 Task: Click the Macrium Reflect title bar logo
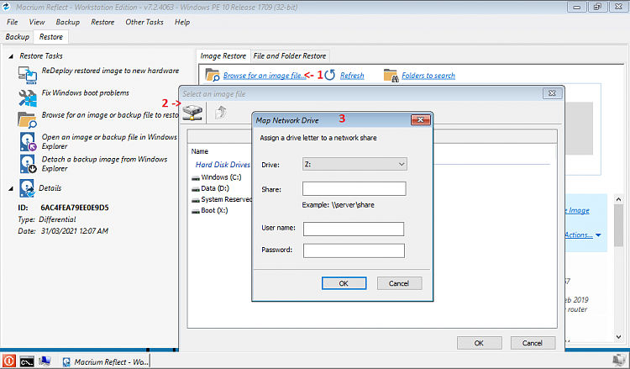[6, 7]
